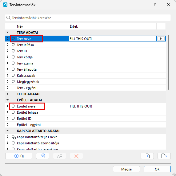Click the Érték column header

click(x=113, y=26)
